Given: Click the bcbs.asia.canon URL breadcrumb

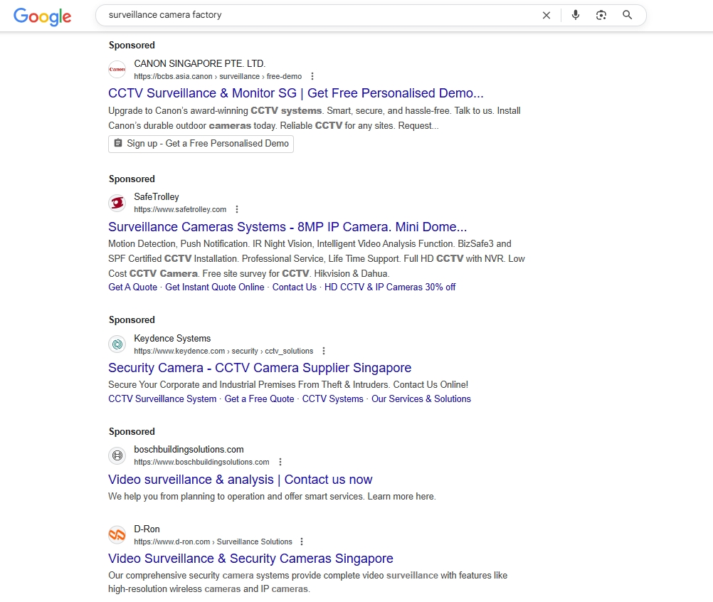Looking at the screenshot, I should click(218, 76).
